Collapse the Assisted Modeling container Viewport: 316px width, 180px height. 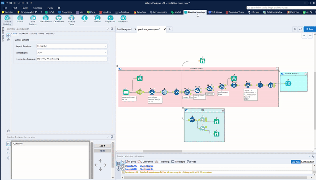coord(305,74)
